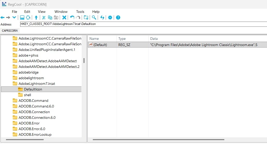Click the folder icon next to ADODB.Error

tap(15, 123)
